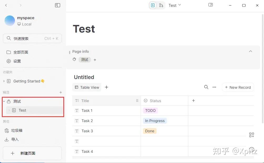
Task: Collapse the 测试 collection
Action: (4, 101)
